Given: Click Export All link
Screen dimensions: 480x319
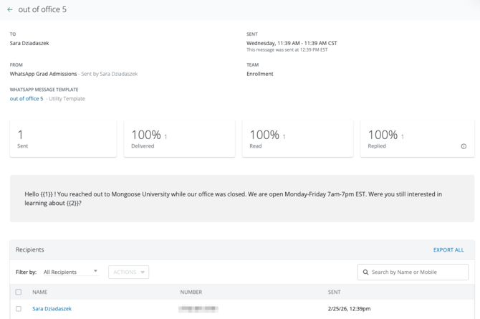Looking at the screenshot, I should click(448, 250).
